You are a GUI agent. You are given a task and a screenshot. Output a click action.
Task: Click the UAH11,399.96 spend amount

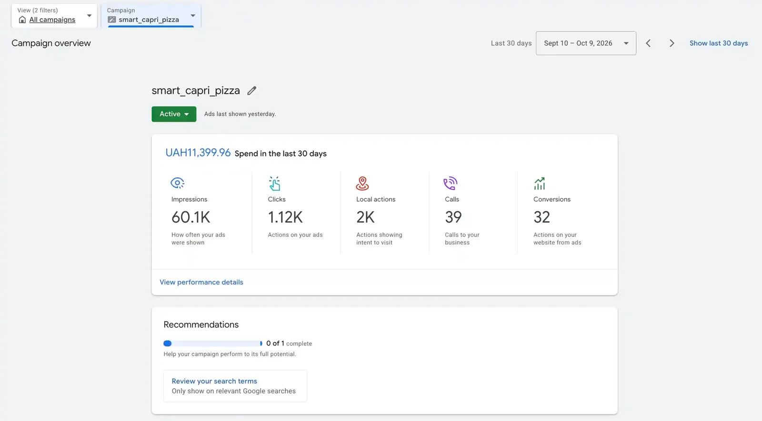point(198,153)
